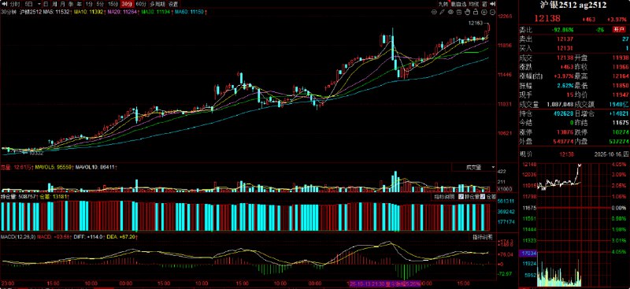Click the 10332 low price marker on chart
Image resolution: width=630 pixels, height=289 pixels.
[36, 153]
